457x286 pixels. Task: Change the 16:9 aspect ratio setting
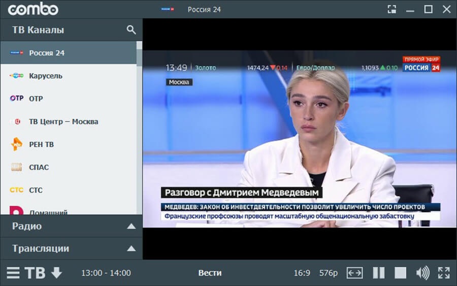[x=302, y=273]
